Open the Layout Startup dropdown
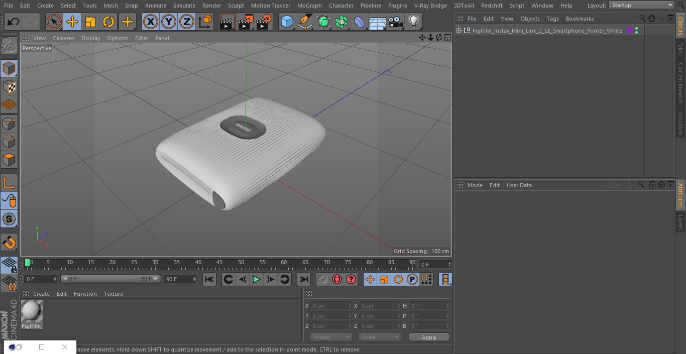 641,5
